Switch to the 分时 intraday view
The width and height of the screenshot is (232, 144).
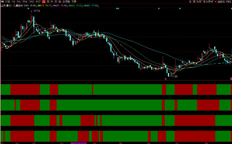tap(7, 2)
